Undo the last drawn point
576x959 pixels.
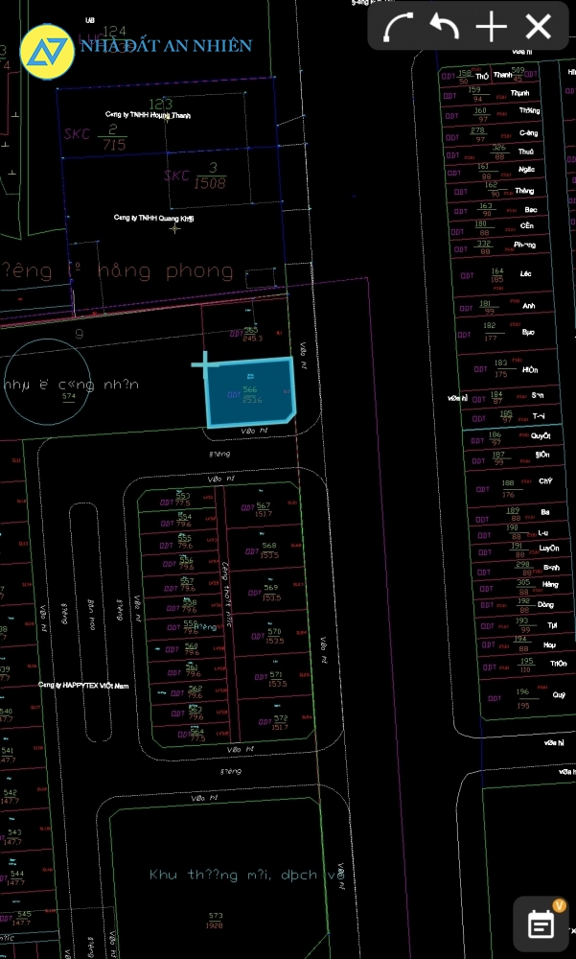444,28
